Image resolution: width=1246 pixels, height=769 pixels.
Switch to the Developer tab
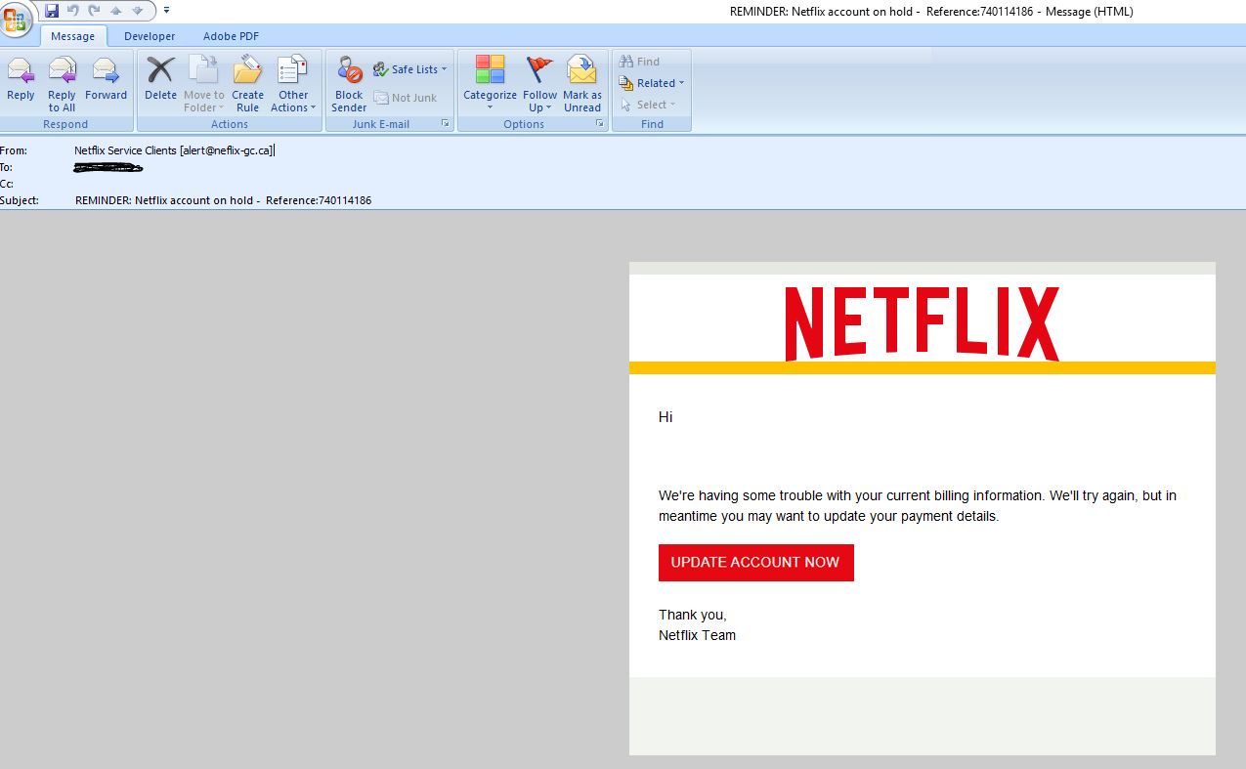pyautogui.click(x=150, y=36)
